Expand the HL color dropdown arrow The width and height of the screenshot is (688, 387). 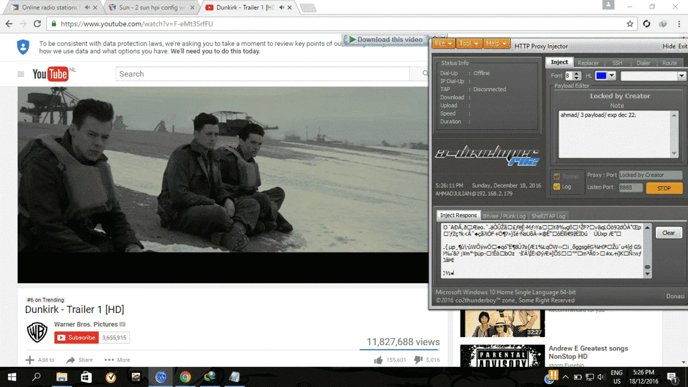[x=612, y=76]
